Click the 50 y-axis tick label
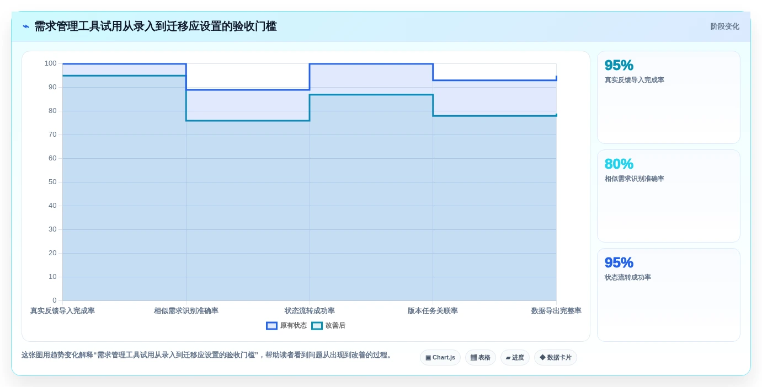Image resolution: width=762 pixels, height=387 pixels. tap(52, 182)
